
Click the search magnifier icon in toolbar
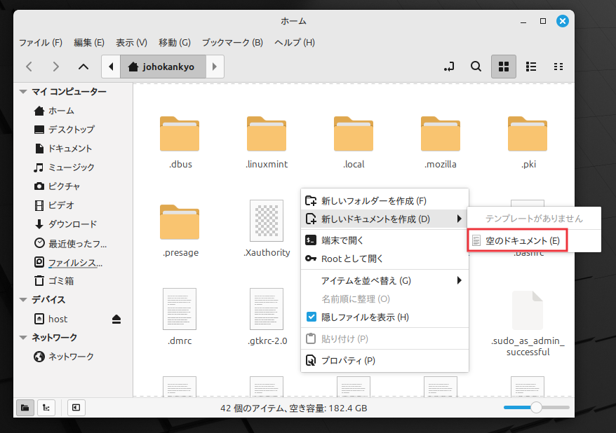click(476, 67)
